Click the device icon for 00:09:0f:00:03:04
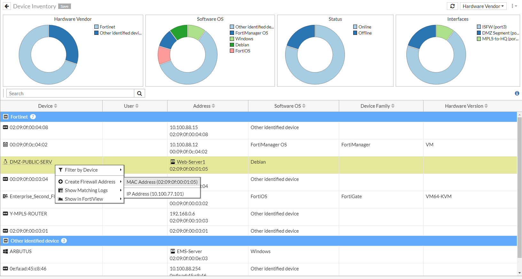This screenshot has height=279, width=522. tap(5, 179)
